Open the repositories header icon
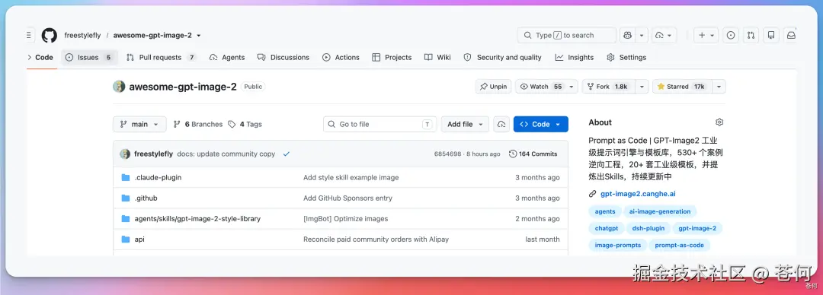 [x=771, y=35]
